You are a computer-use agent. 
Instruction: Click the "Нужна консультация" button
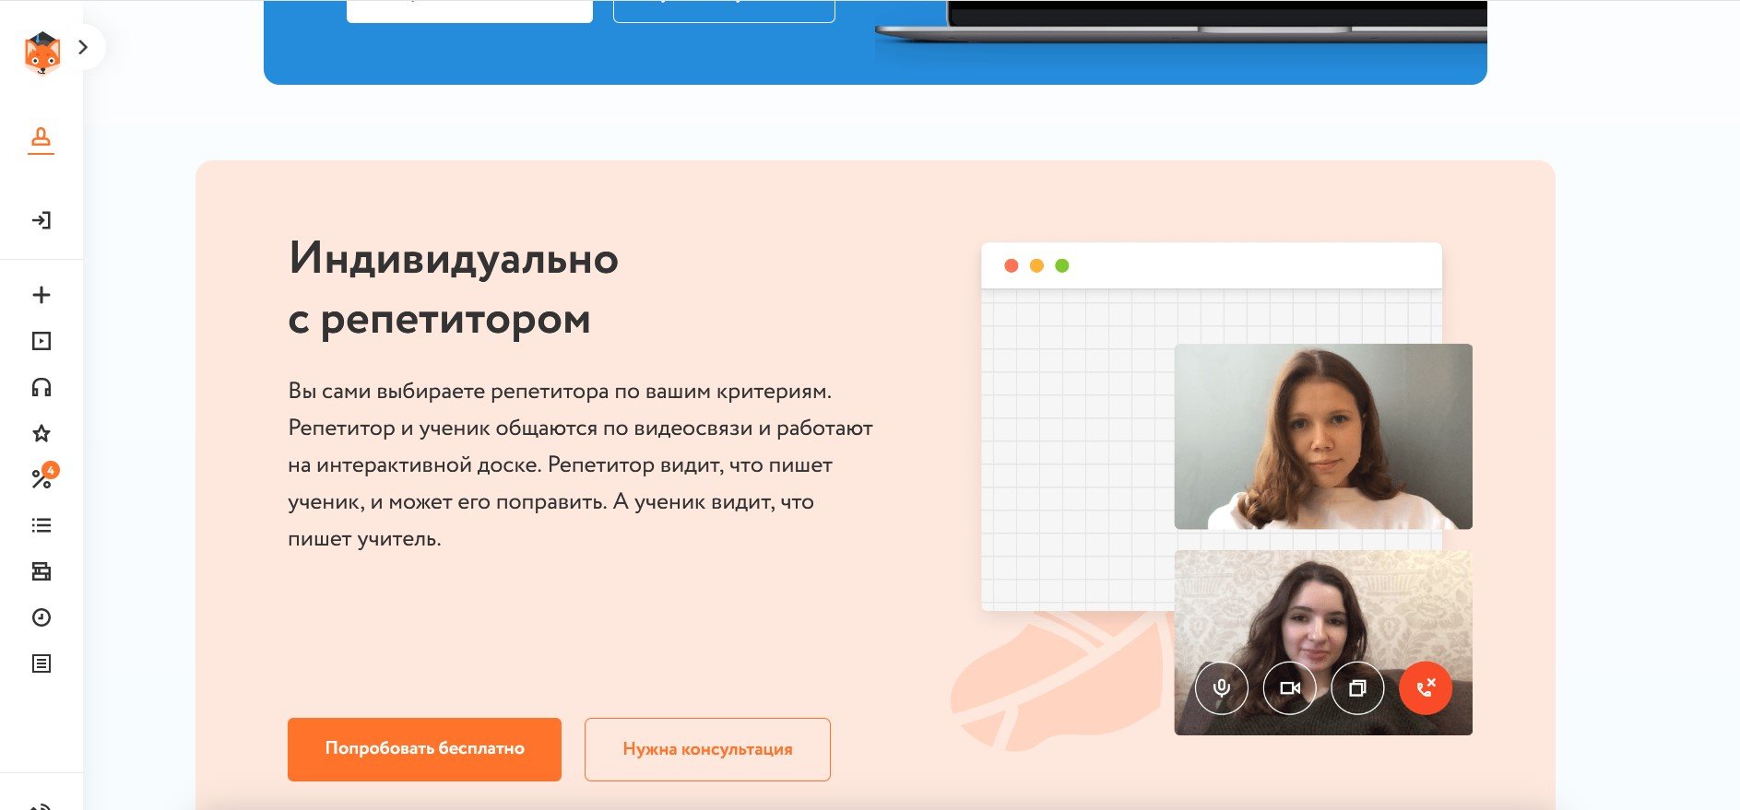tap(707, 749)
